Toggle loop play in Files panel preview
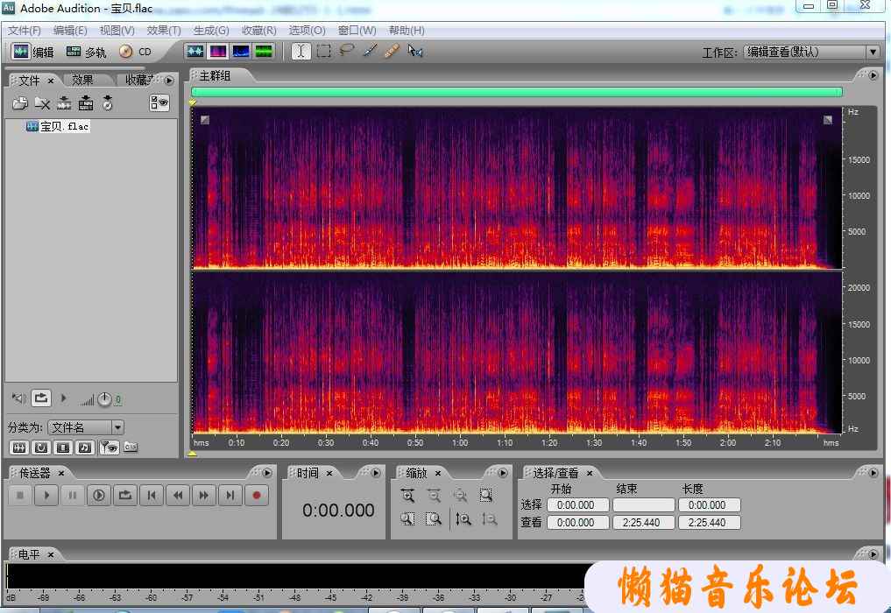This screenshot has width=891, height=613. (x=41, y=398)
